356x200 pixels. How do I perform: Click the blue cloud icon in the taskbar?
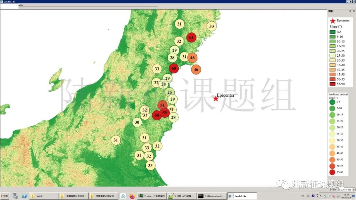click(x=123, y=196)
